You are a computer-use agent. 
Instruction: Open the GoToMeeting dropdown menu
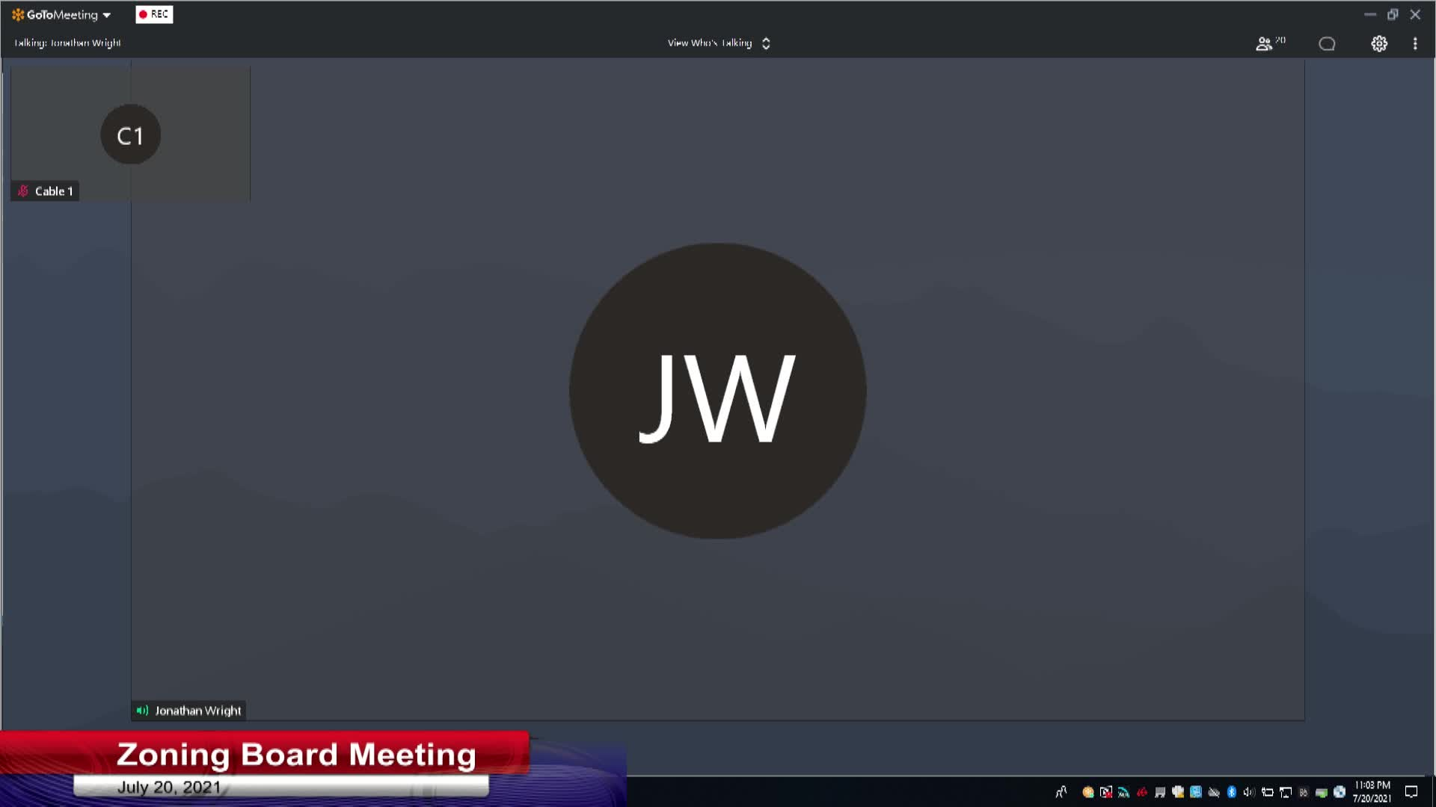61,14
